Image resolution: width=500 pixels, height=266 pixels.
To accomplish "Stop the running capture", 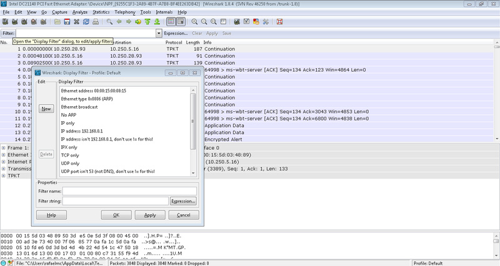I will point(34,22).
